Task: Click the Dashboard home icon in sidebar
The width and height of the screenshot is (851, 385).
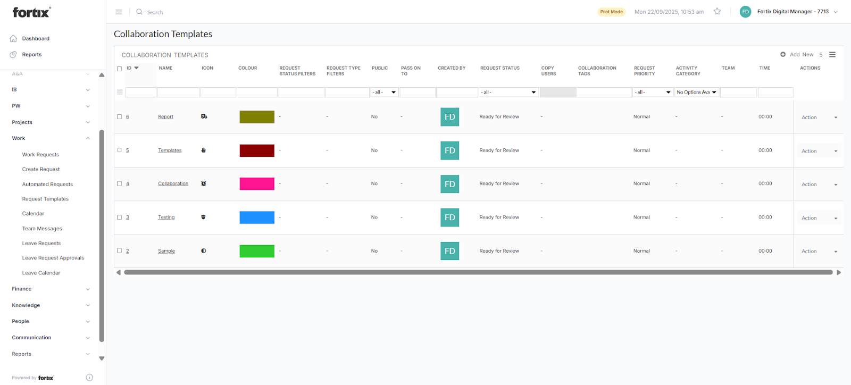Action: [13, 39]
